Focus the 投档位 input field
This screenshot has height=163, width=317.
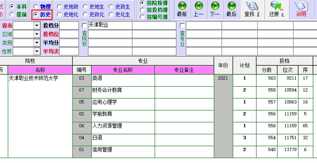pyautogui.click(x=69, y=34)
